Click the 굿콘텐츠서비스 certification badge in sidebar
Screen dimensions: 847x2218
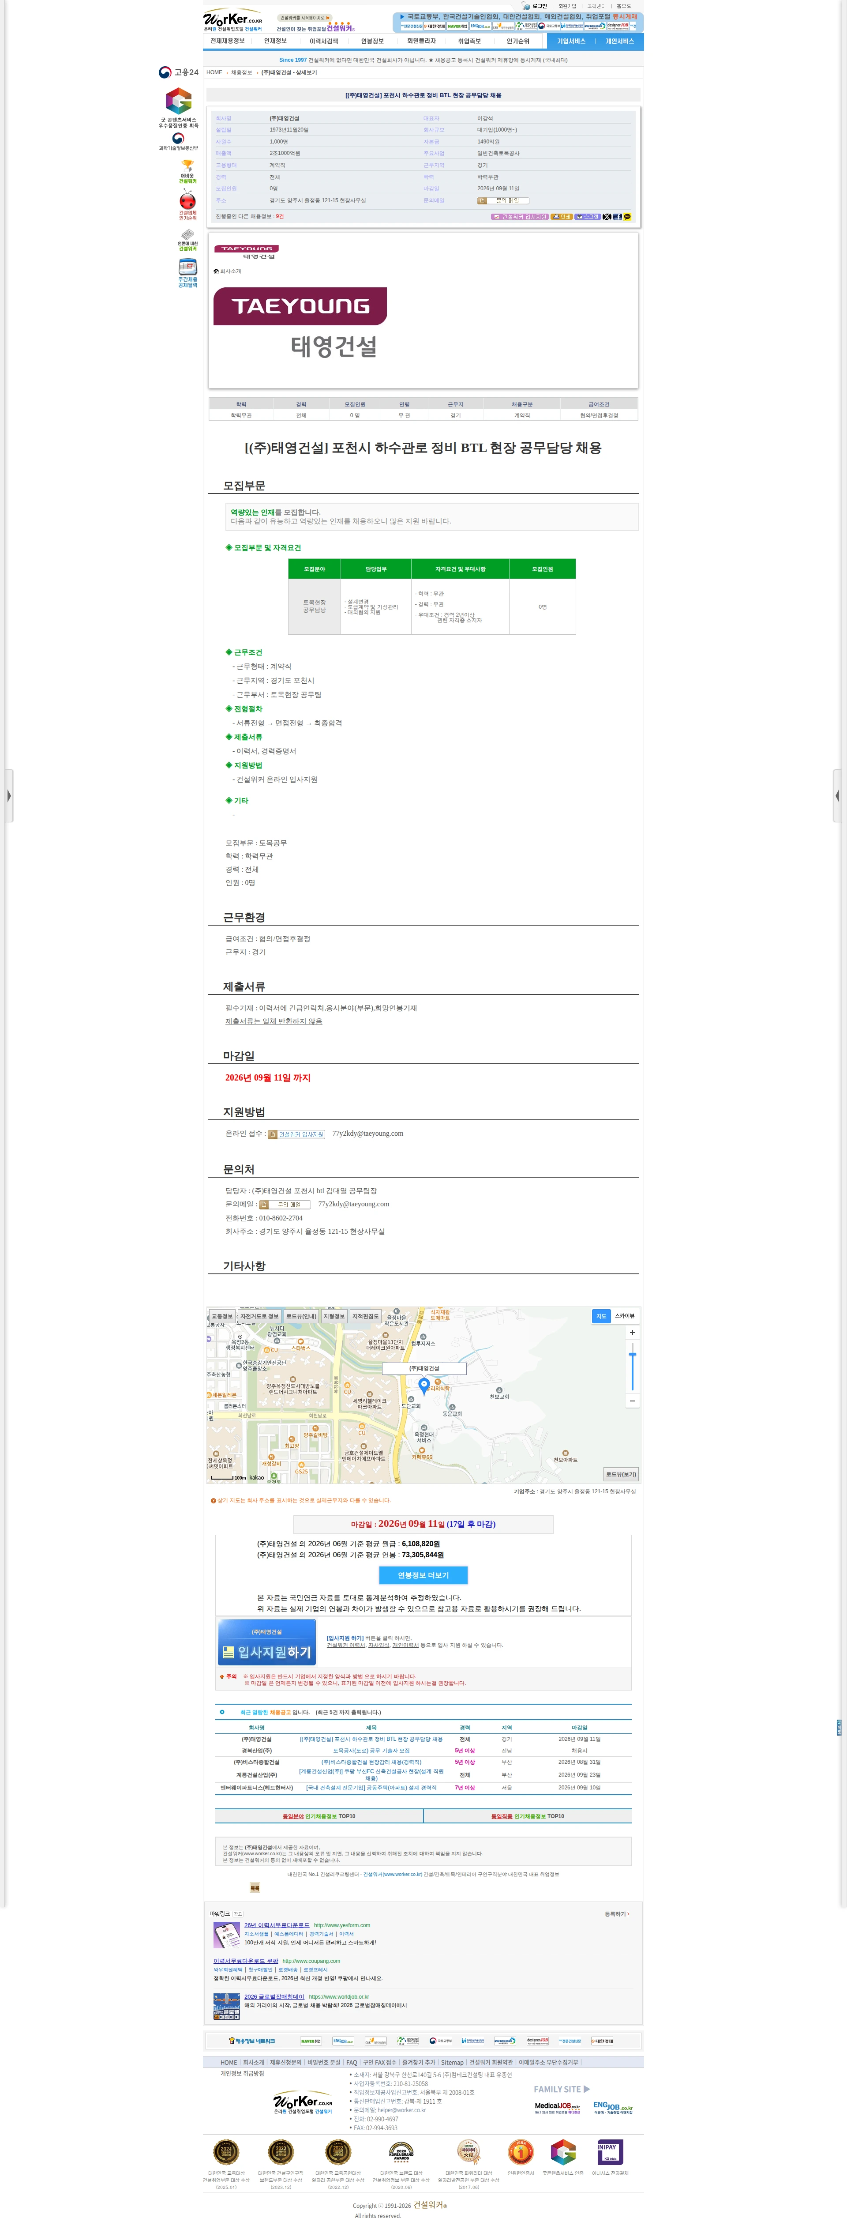point(178,108)
